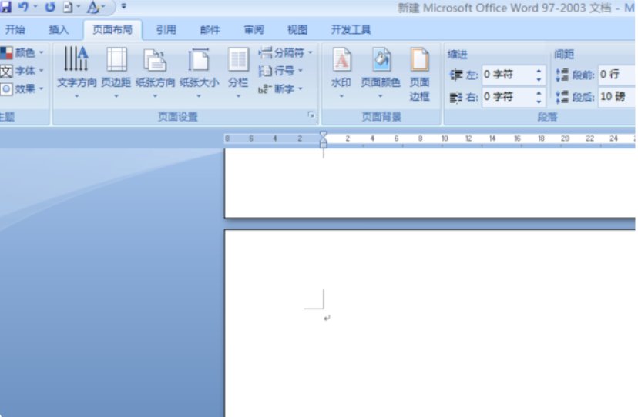
Task: Redo with the repeat arrow icon
Action: tap(49, 7)
